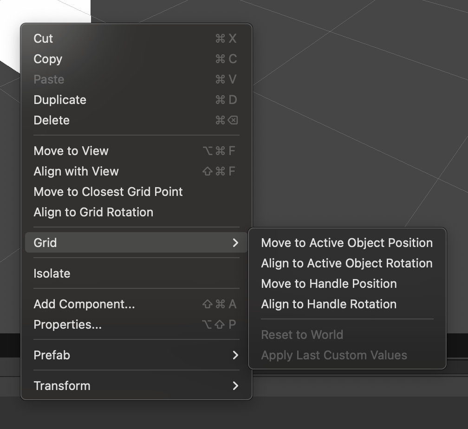Click Move to Handle Position

coord(347,284)
